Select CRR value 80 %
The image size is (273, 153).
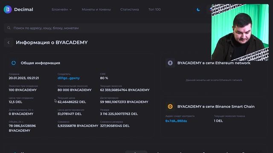coord(104,78)
